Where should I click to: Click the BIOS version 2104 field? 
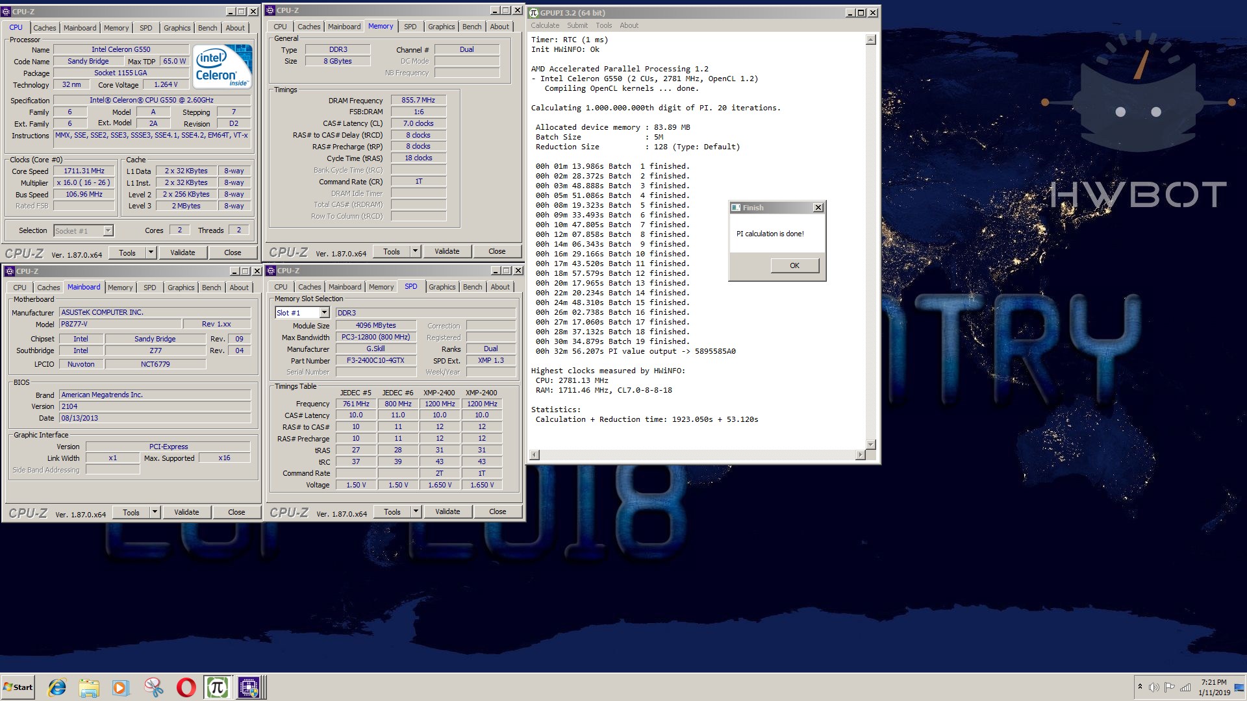click(155, 406)
